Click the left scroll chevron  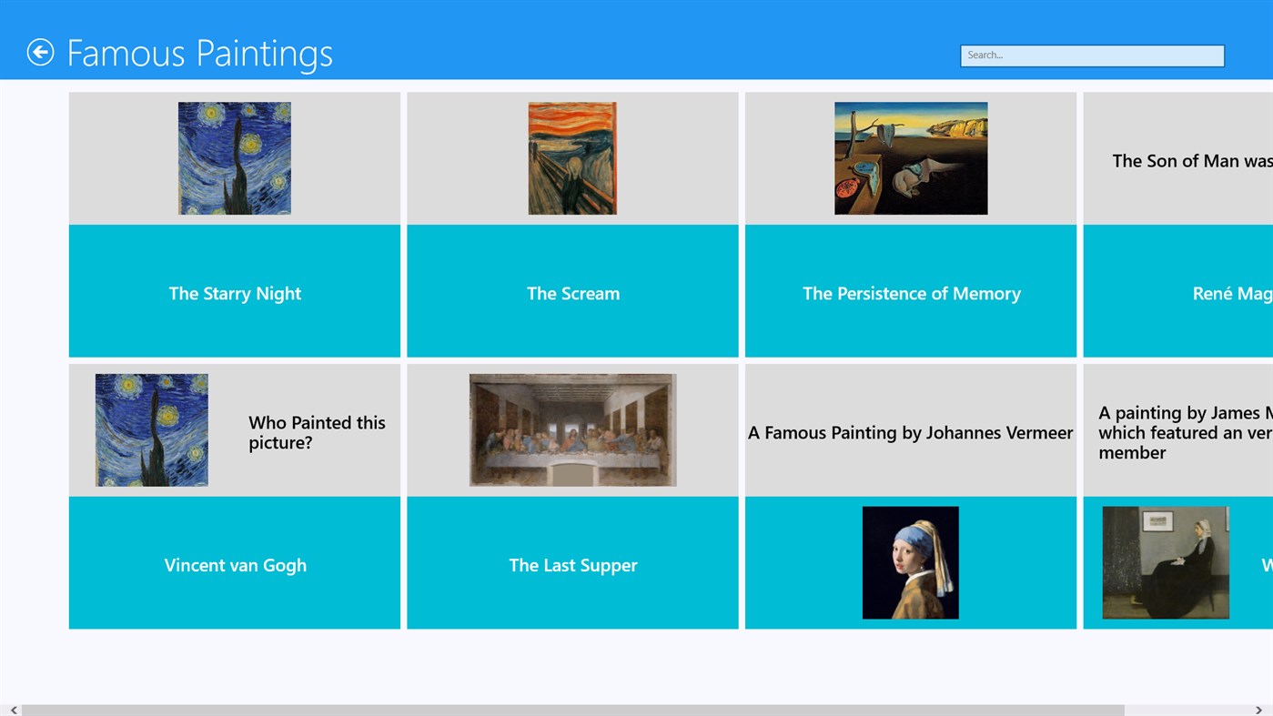(x=13, y=709)
